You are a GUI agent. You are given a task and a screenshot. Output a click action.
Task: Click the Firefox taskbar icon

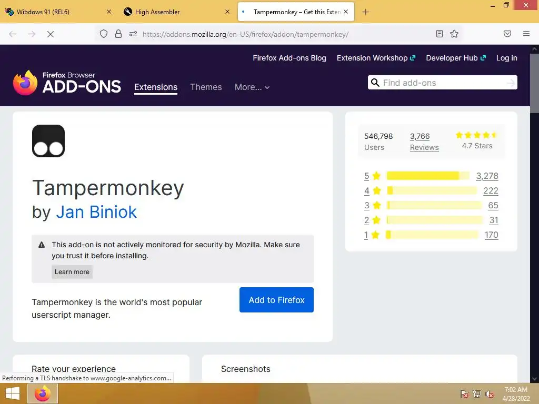pos(43,393)
